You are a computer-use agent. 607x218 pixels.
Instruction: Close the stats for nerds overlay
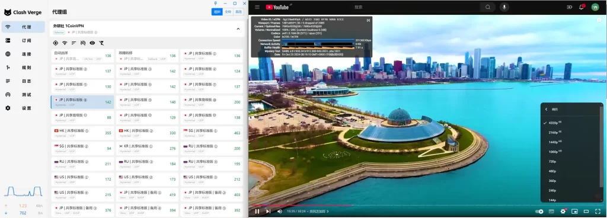tap(368, 20)
